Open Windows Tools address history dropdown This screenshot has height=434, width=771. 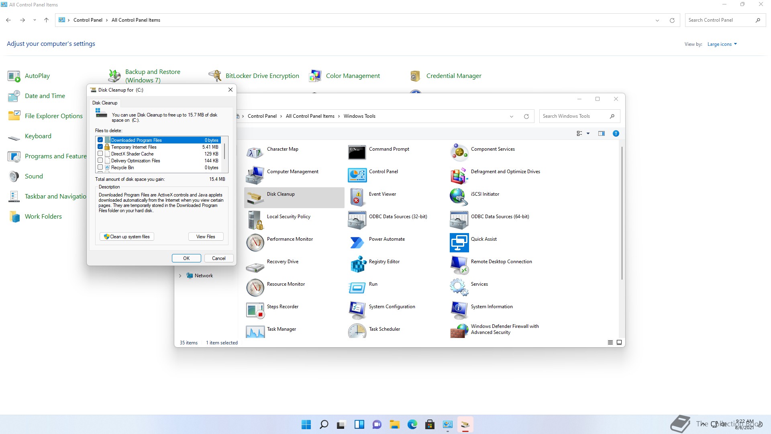[512, 117]
